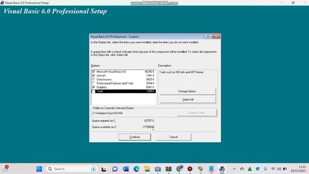Click the OneDrive cloud tray icon
The image size is (309, 174).
[x=242, y=169]
